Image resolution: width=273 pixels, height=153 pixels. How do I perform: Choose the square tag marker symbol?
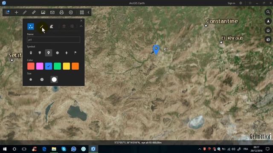(40, 53)
